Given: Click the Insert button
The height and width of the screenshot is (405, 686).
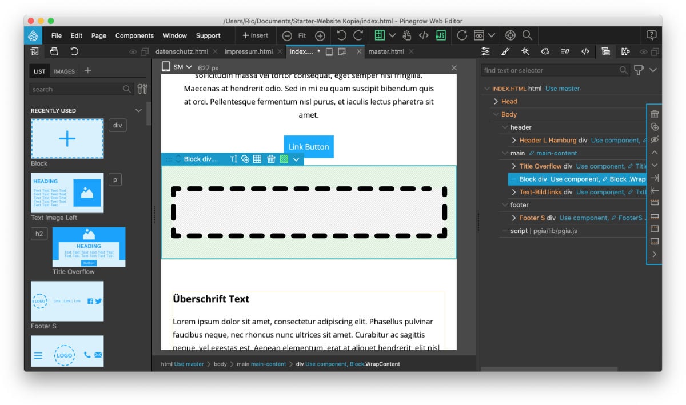Looking at the screenshot, I should pyautogui.click(x=256, y=35).
